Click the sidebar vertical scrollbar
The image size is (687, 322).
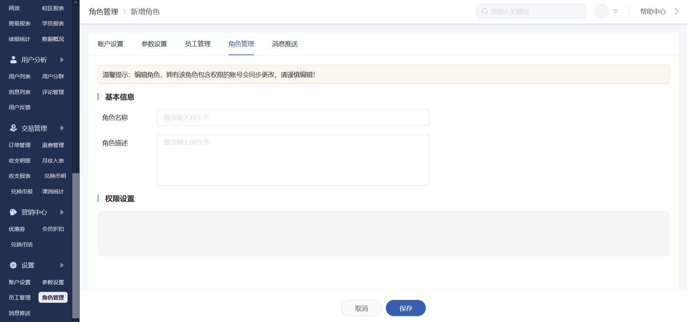point(76,246)
